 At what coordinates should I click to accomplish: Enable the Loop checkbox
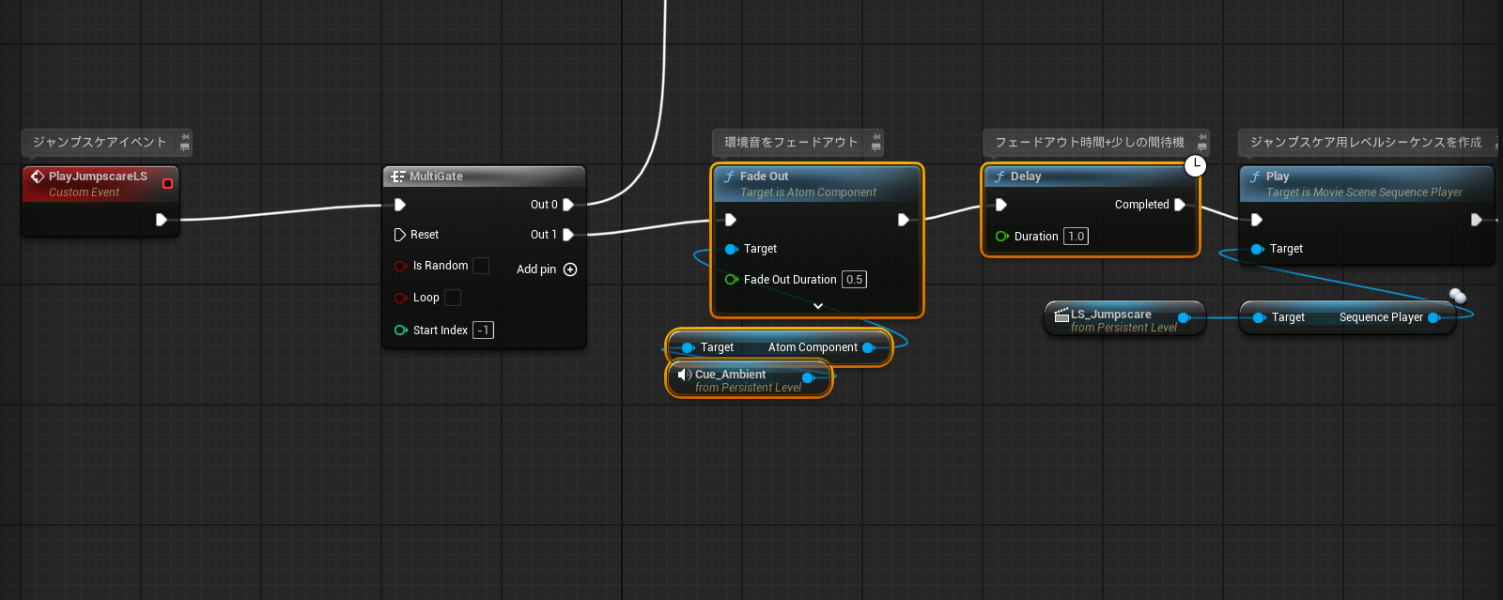[453, 298]
